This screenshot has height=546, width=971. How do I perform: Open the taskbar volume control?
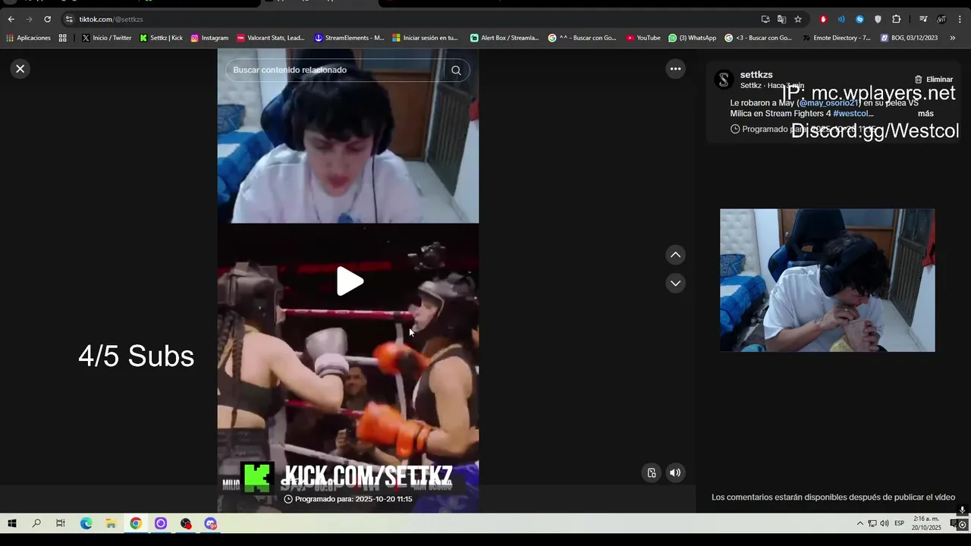tap(885, 523)
